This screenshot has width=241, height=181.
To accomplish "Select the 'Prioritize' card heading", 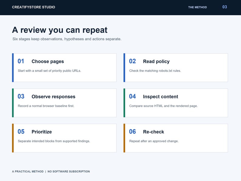I will pos(42,132).
